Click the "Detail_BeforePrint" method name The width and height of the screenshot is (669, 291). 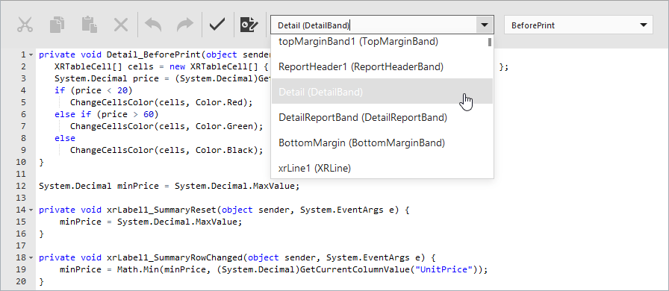coord(154,54)
